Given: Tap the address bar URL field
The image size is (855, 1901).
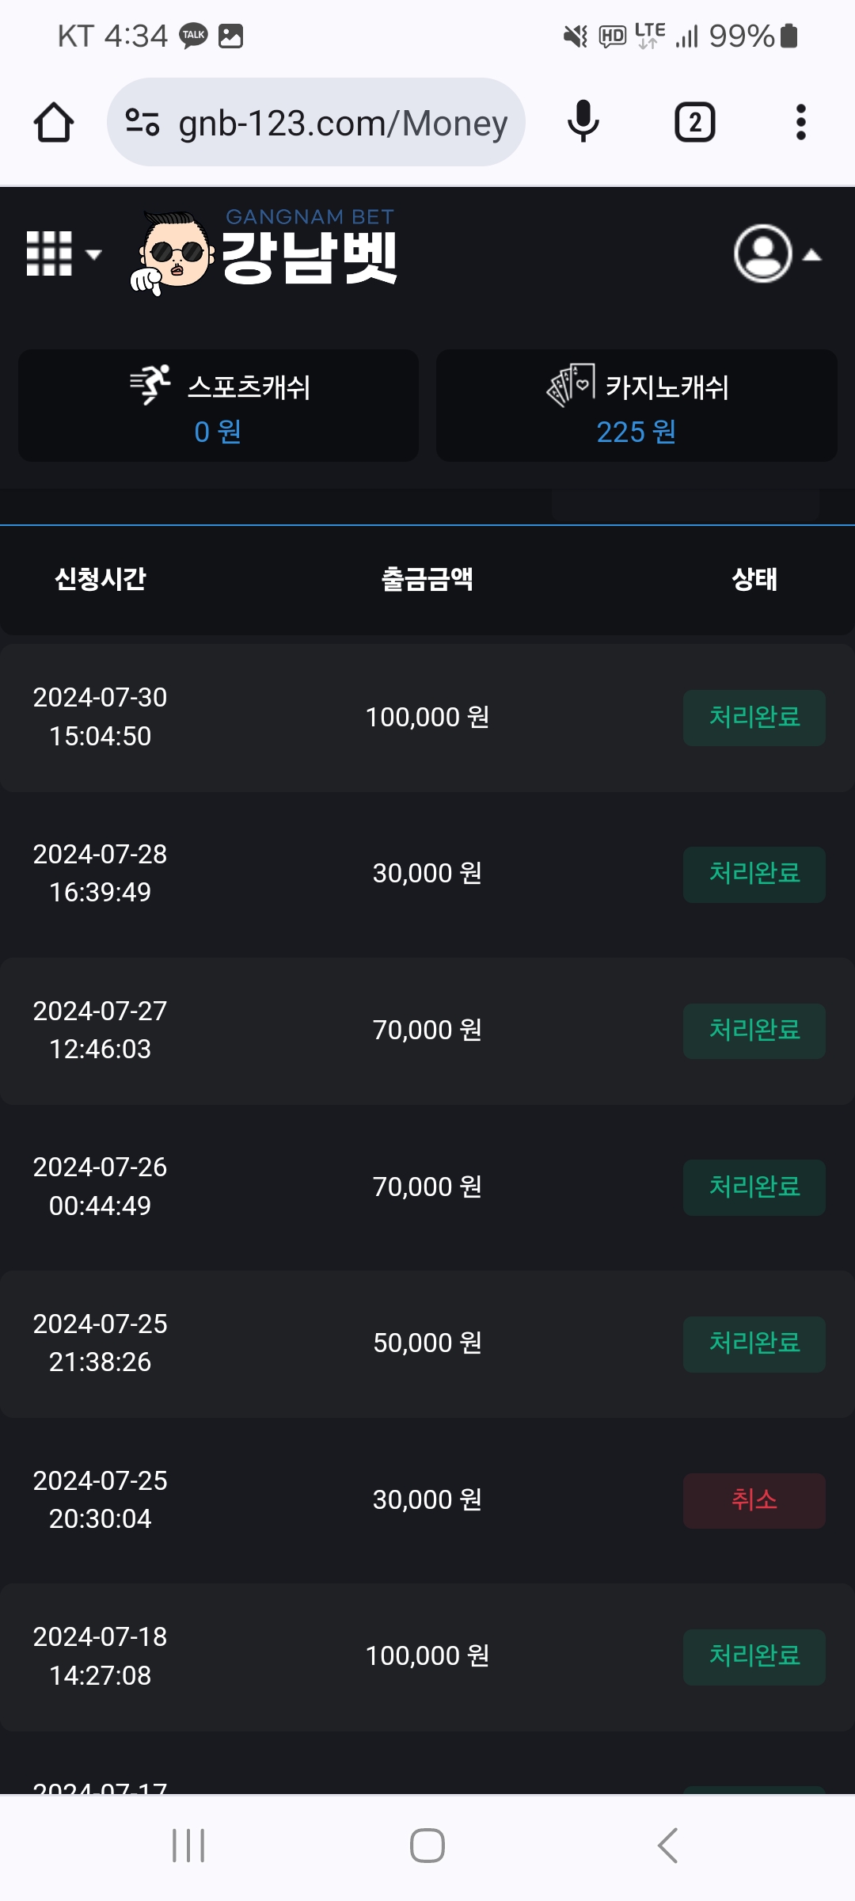Looking at the screenshot, I should click(342, 123).
